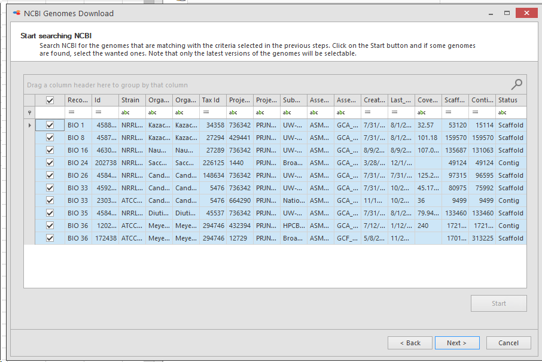Image resolution: width=542 pixels, height=362 pixels.
Task: Toggle the select-all checkbox in header
Action: (50, 101)
